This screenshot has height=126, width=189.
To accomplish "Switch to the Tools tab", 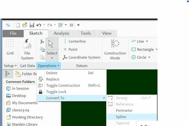I will pos(86,33).
